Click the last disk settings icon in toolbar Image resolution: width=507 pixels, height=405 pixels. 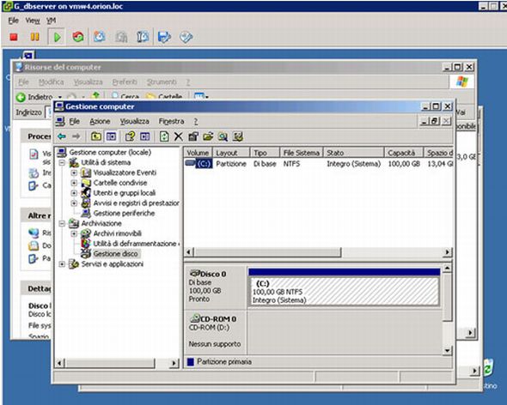click(x=238, y=136)
